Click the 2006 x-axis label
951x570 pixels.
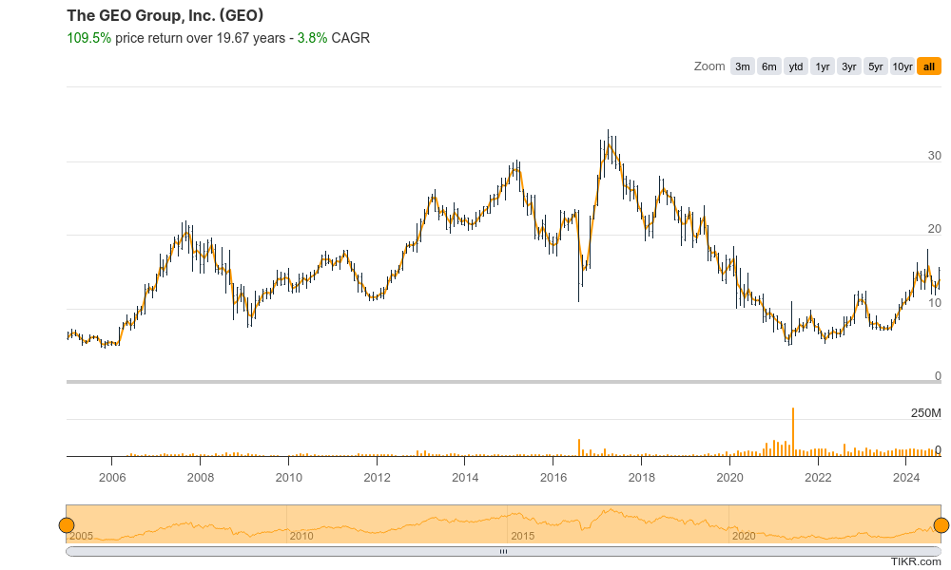point(112,477)
